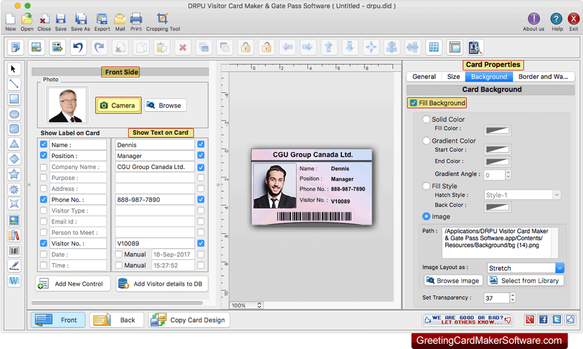Select the Fill Style radio option
Image resolution: width=583 pixels, height=349 pixels.
(x=426, y=186)
